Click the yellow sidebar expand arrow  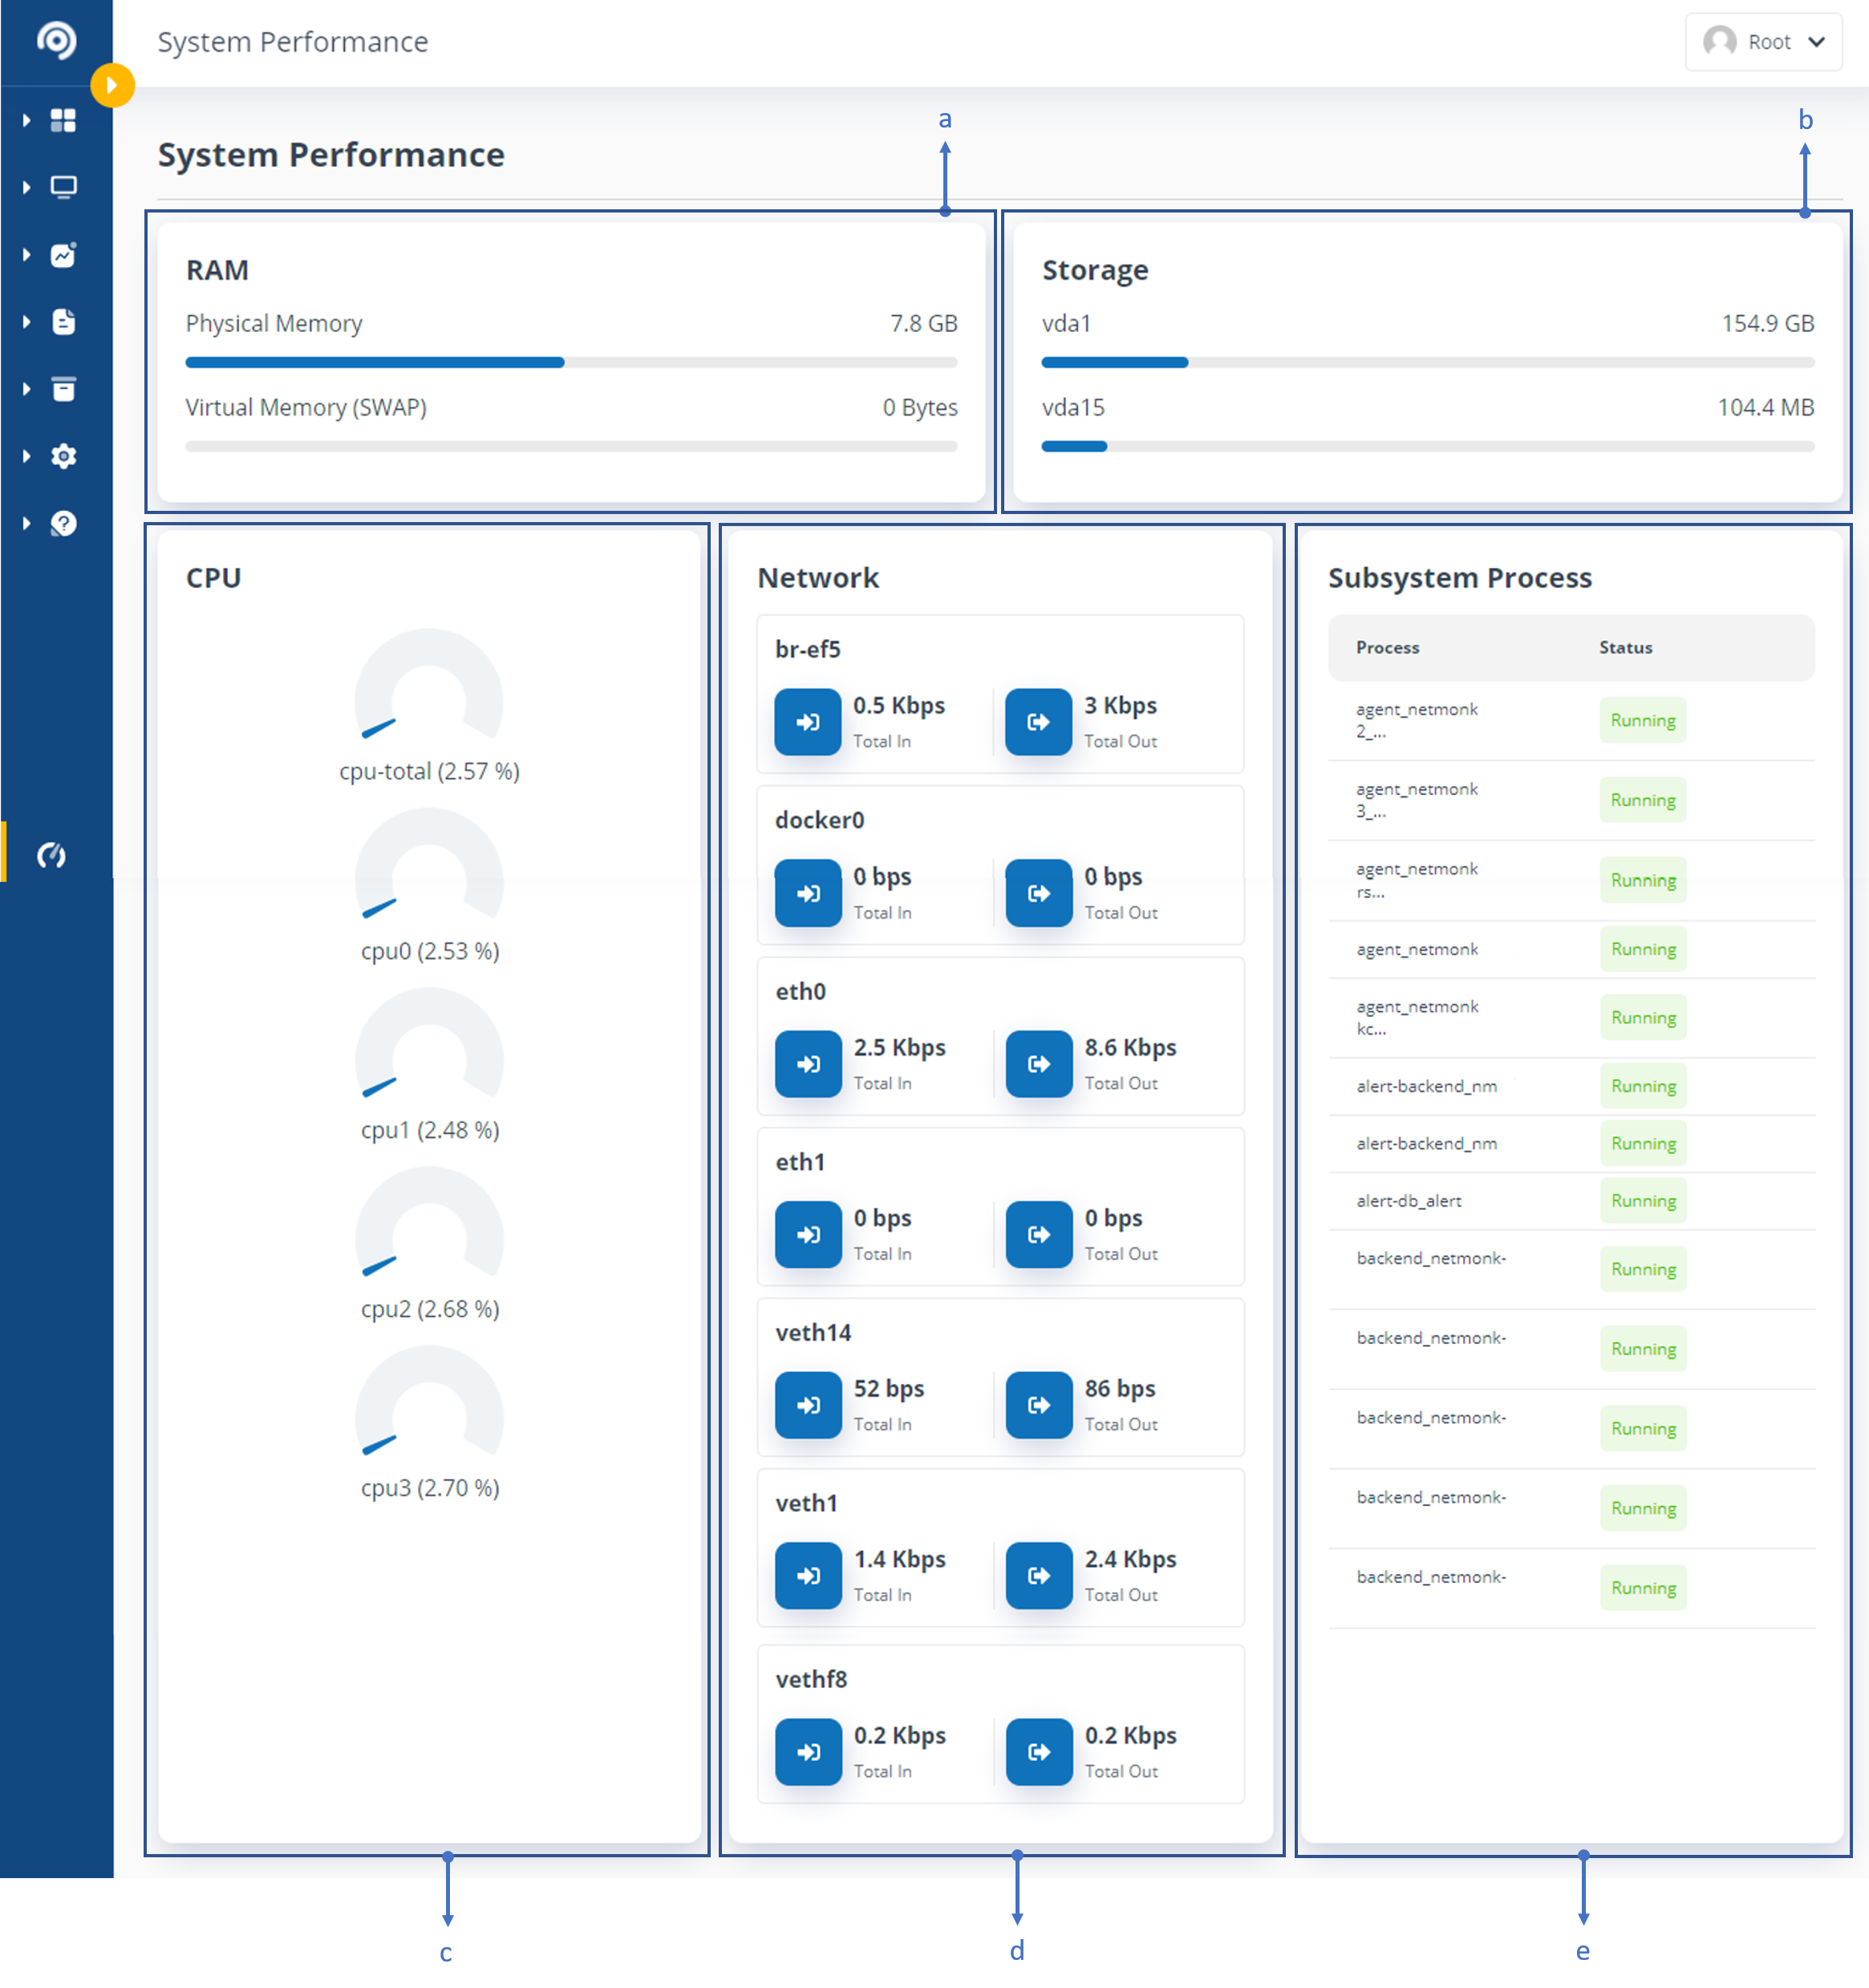tap(112, 85)
